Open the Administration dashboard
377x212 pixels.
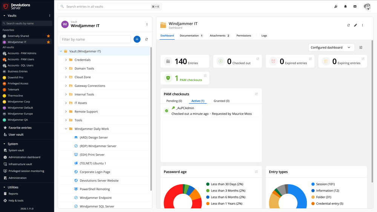point(24,157)
